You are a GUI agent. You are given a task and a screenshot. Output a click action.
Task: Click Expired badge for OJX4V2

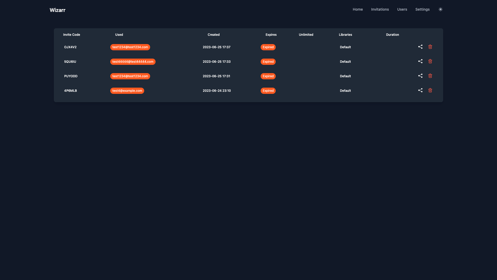click(268, 47)
